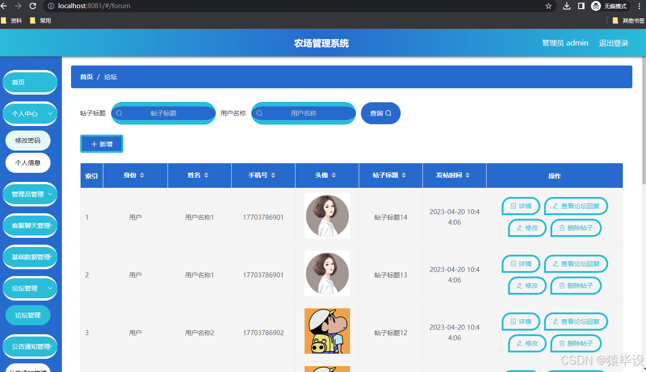
Task: Sort by 身份 column arrows
Action: pyautogui.click(x=142, y=175)
